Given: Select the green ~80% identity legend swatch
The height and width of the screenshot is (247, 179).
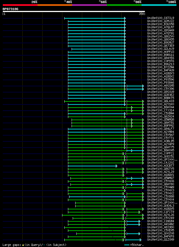Looking at the screenshot, I should click(124, 5).
